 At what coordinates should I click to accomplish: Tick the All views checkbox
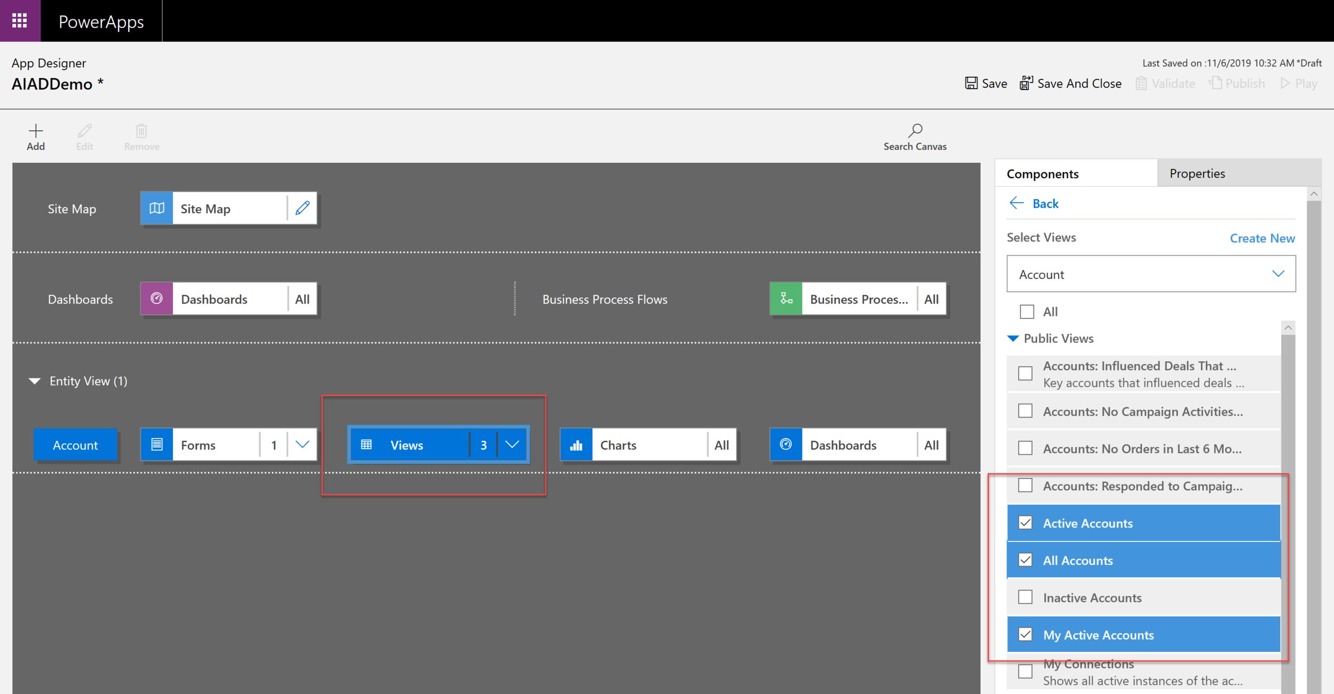pyautogui.click(x=1027, y=312)
